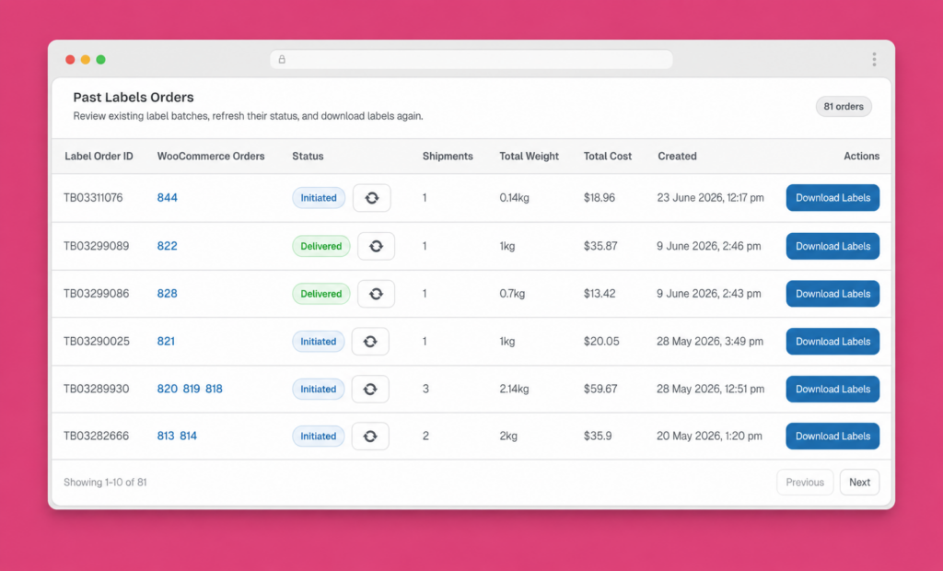Open WooCommerce order 822
This screenshot has width=943, height=571.
click(168, 246)
